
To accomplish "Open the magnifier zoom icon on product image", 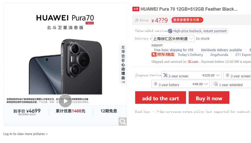I will click(123, 121).
